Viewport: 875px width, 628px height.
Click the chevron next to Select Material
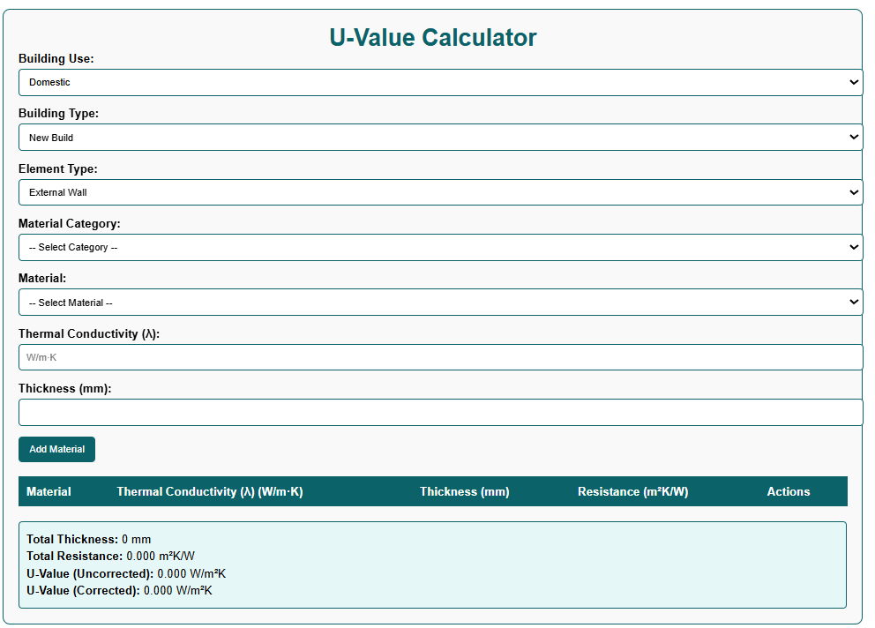(x=853, y=302)
